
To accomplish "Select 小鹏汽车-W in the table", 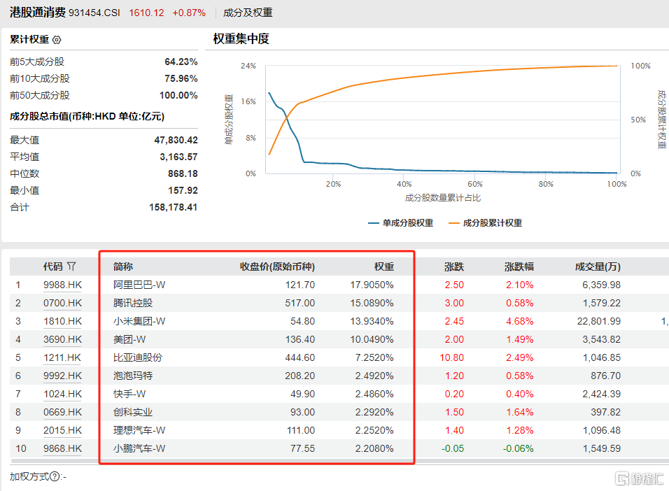I will [139, 449].
